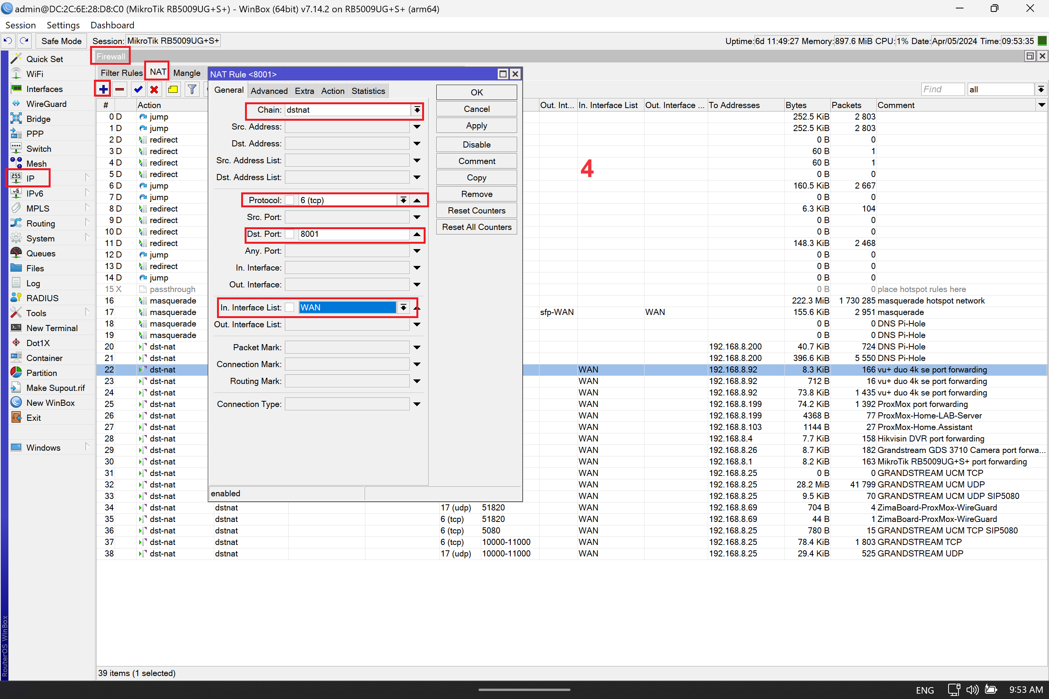Open the Chain dropdown list
The image size is (1049, 699).
point(416,110)
